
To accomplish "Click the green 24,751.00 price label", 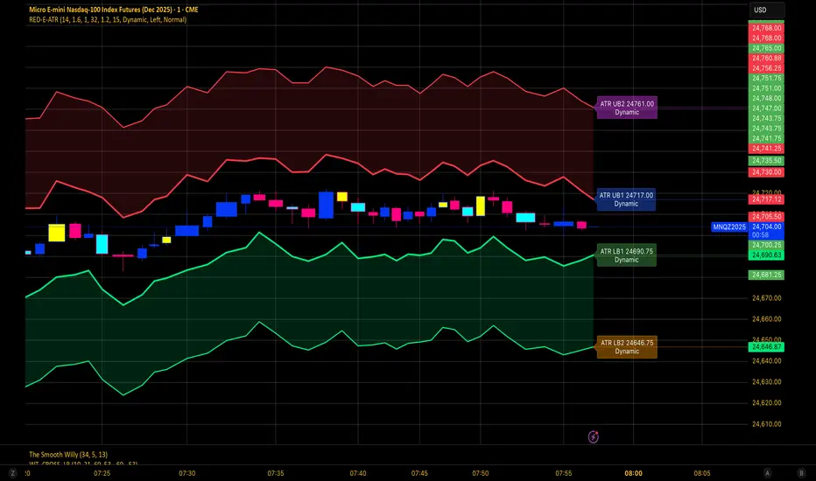I will tap(767, 88).
